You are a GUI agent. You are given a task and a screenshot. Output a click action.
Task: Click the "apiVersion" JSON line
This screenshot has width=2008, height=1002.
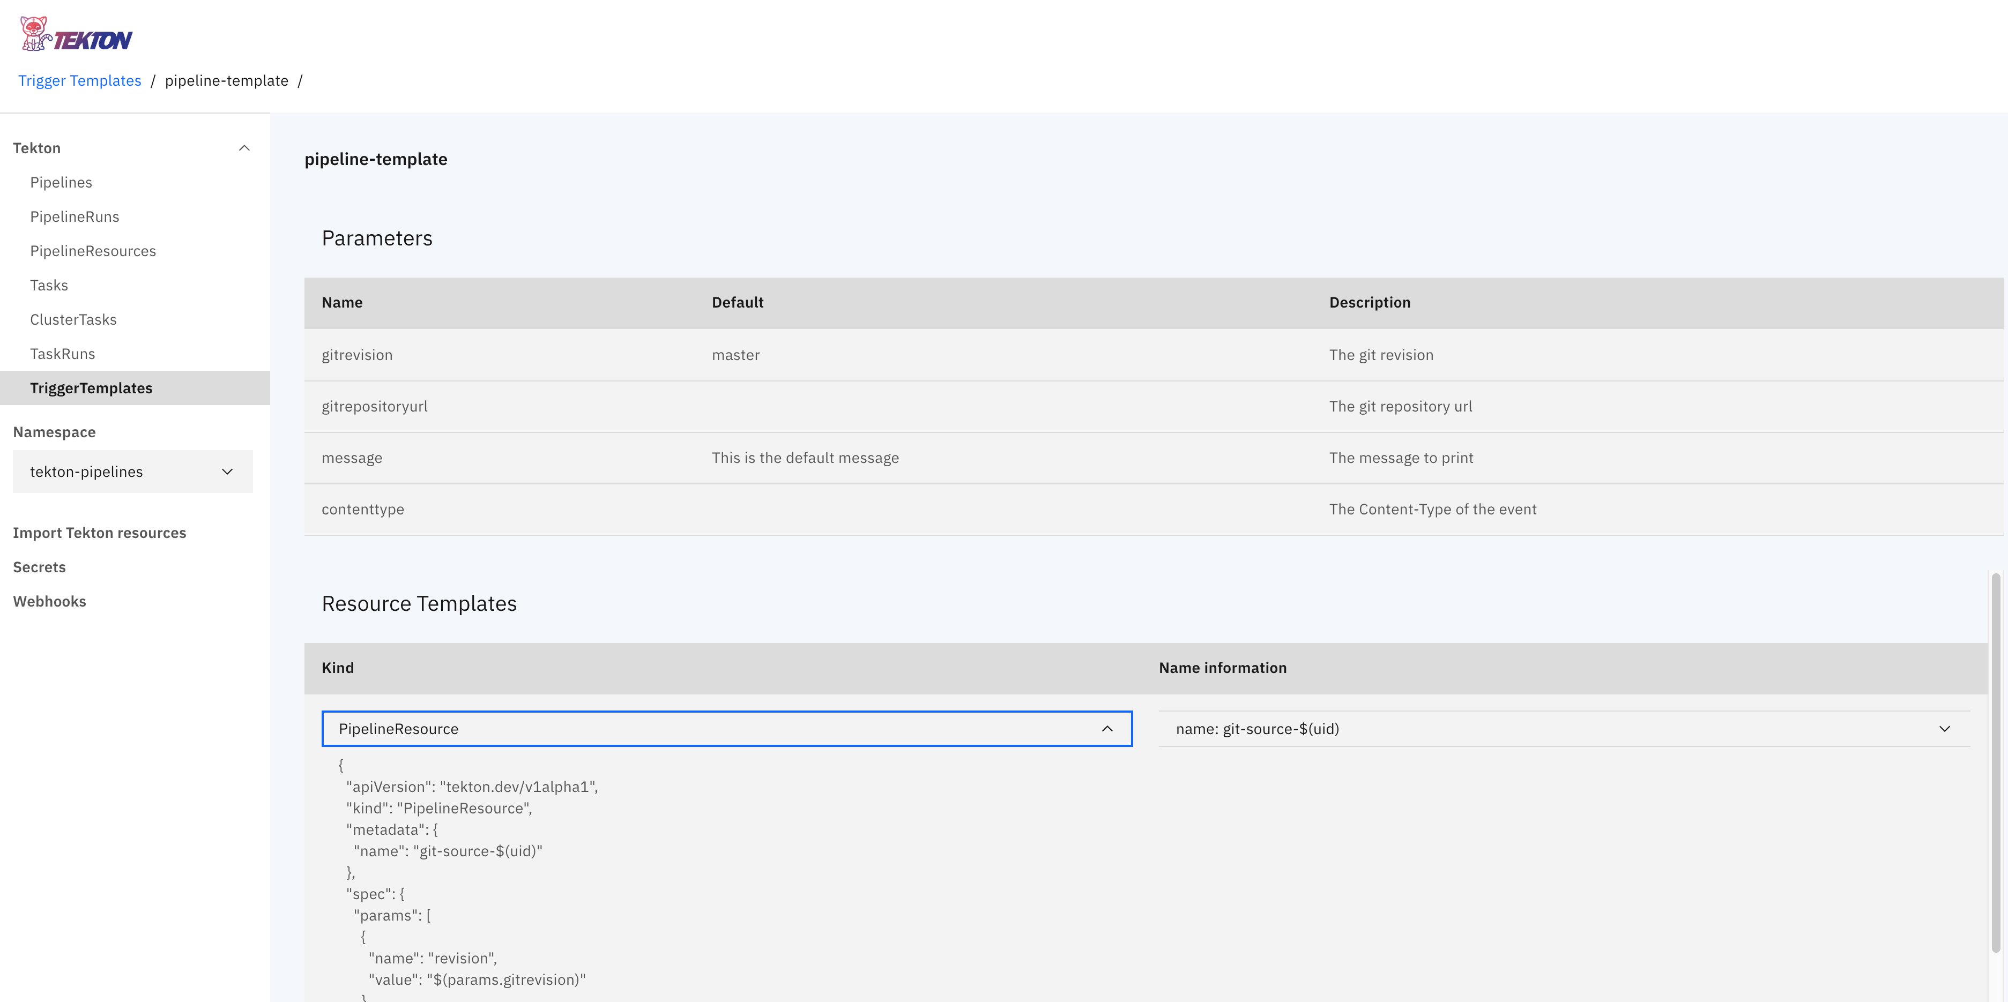pos(472,787)
